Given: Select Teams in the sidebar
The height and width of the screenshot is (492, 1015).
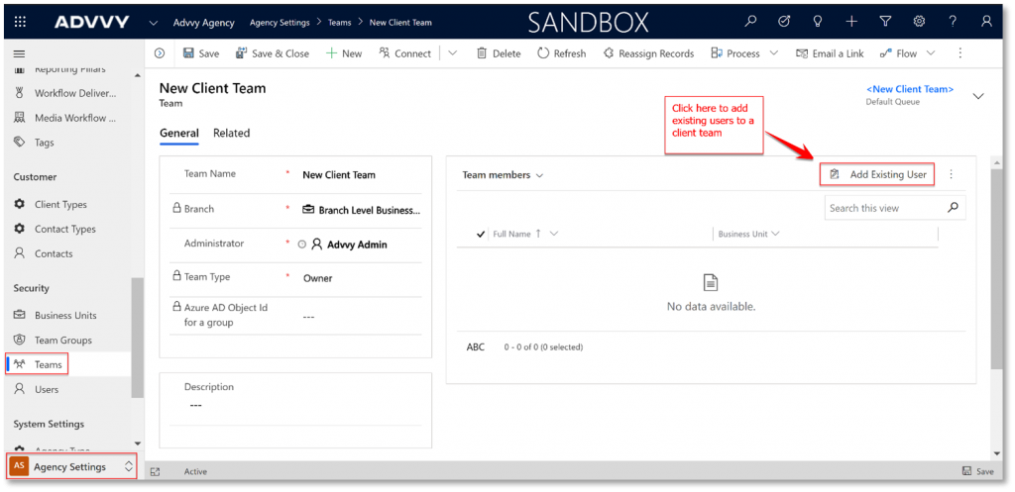Looking at the screenshot, I should [48, 364].
